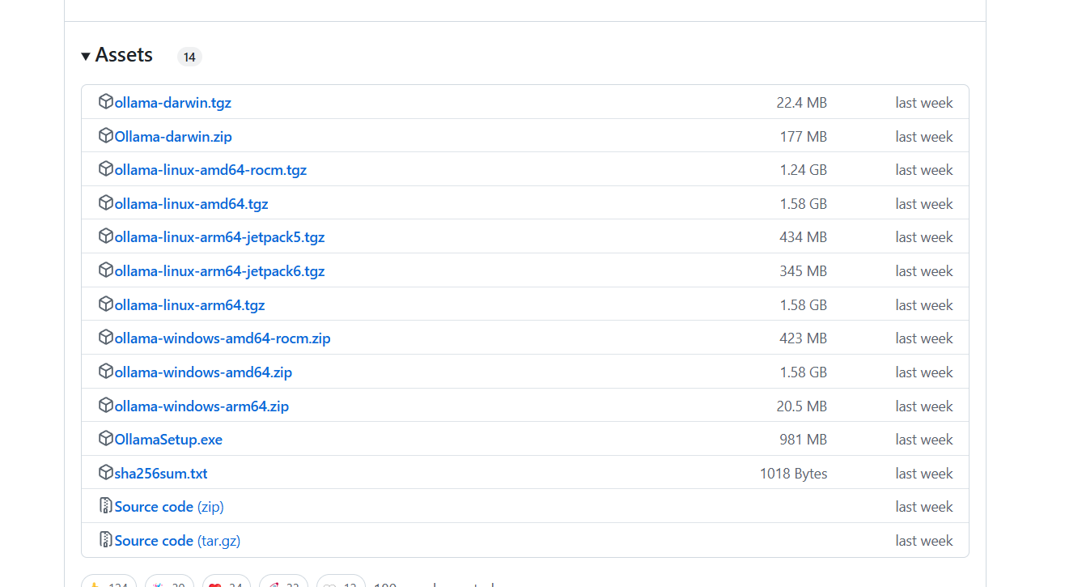Click the 423 MB size value

click(804, 338)
